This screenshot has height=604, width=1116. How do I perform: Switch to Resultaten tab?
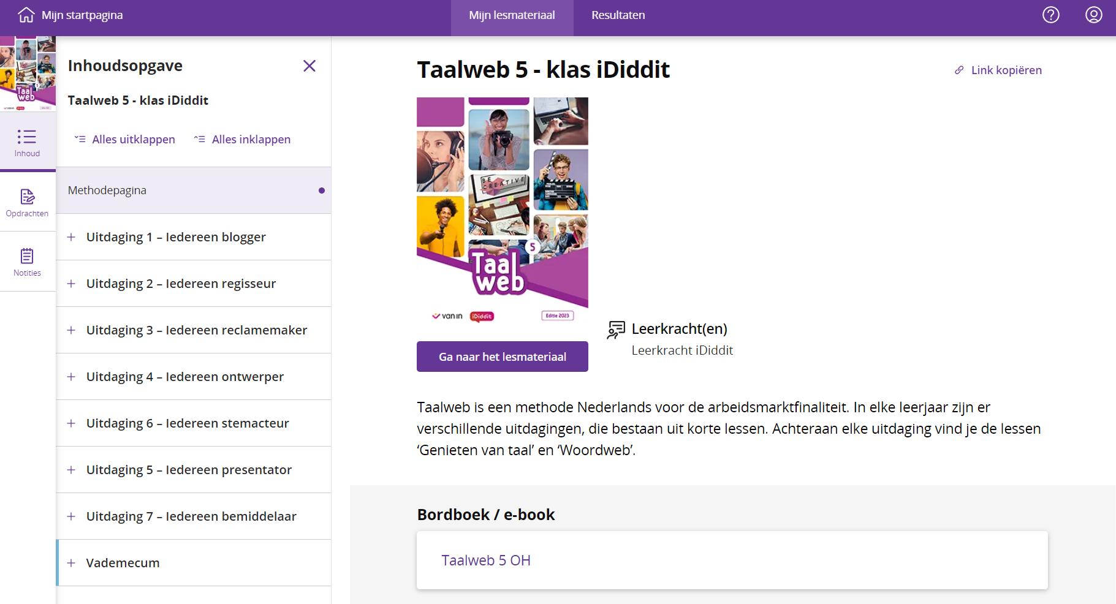click(x=618, y=15)
